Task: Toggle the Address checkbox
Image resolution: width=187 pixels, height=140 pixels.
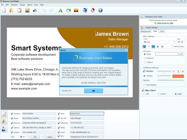Action: tap(12, 128)
